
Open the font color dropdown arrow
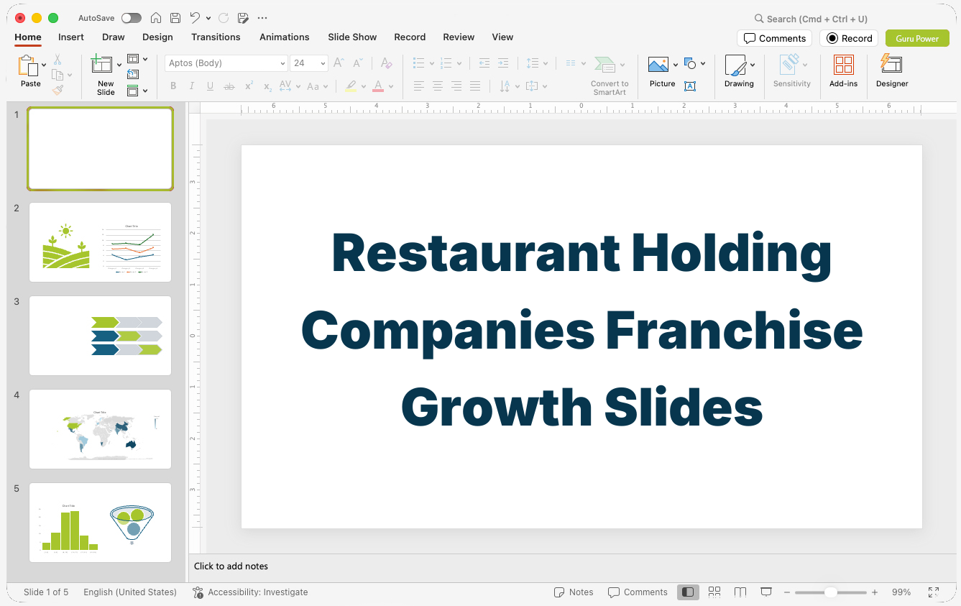[x=391, y=86]
